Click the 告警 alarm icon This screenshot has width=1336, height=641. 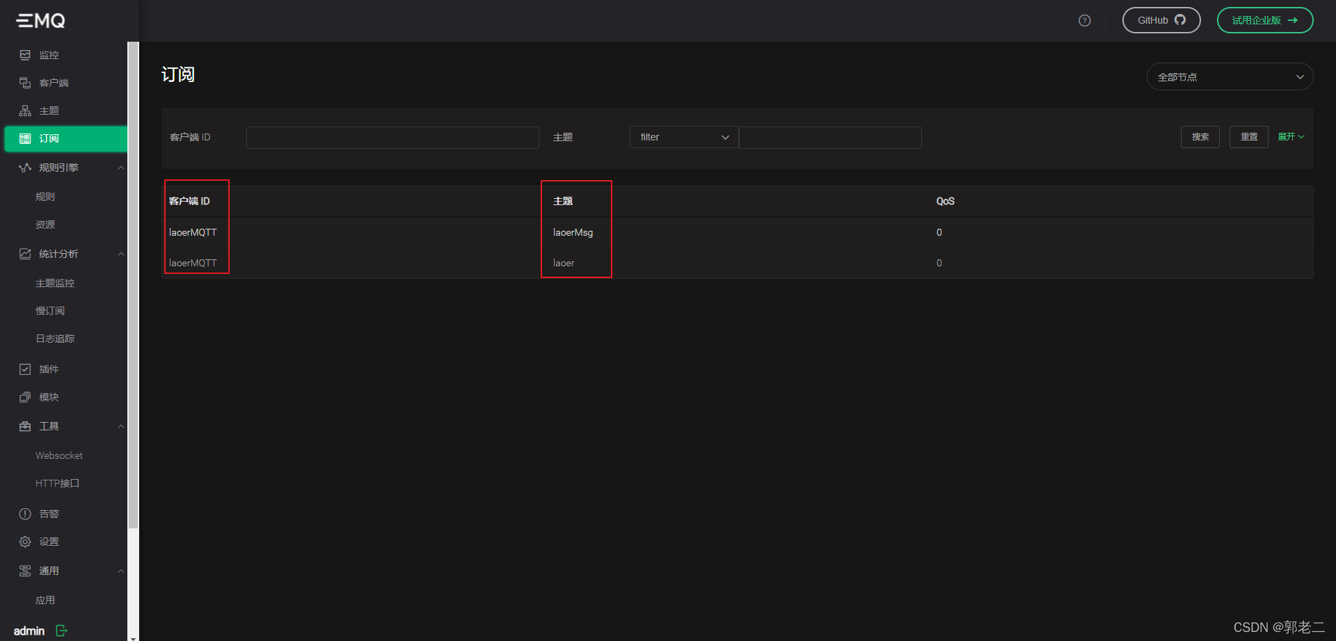coord(25,514)
